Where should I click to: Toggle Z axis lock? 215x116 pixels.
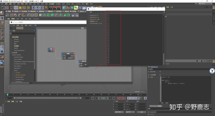[x=42, y=8]
